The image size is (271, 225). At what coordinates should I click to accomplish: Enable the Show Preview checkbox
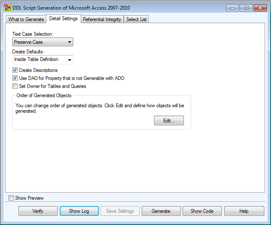point(11,198)
